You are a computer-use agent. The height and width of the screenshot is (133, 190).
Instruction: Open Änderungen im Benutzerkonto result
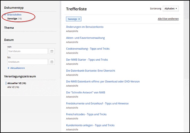pyautogui.click(x=85, y=27)
